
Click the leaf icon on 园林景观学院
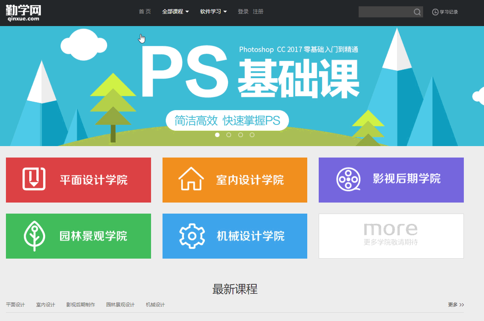coord(34,236)
